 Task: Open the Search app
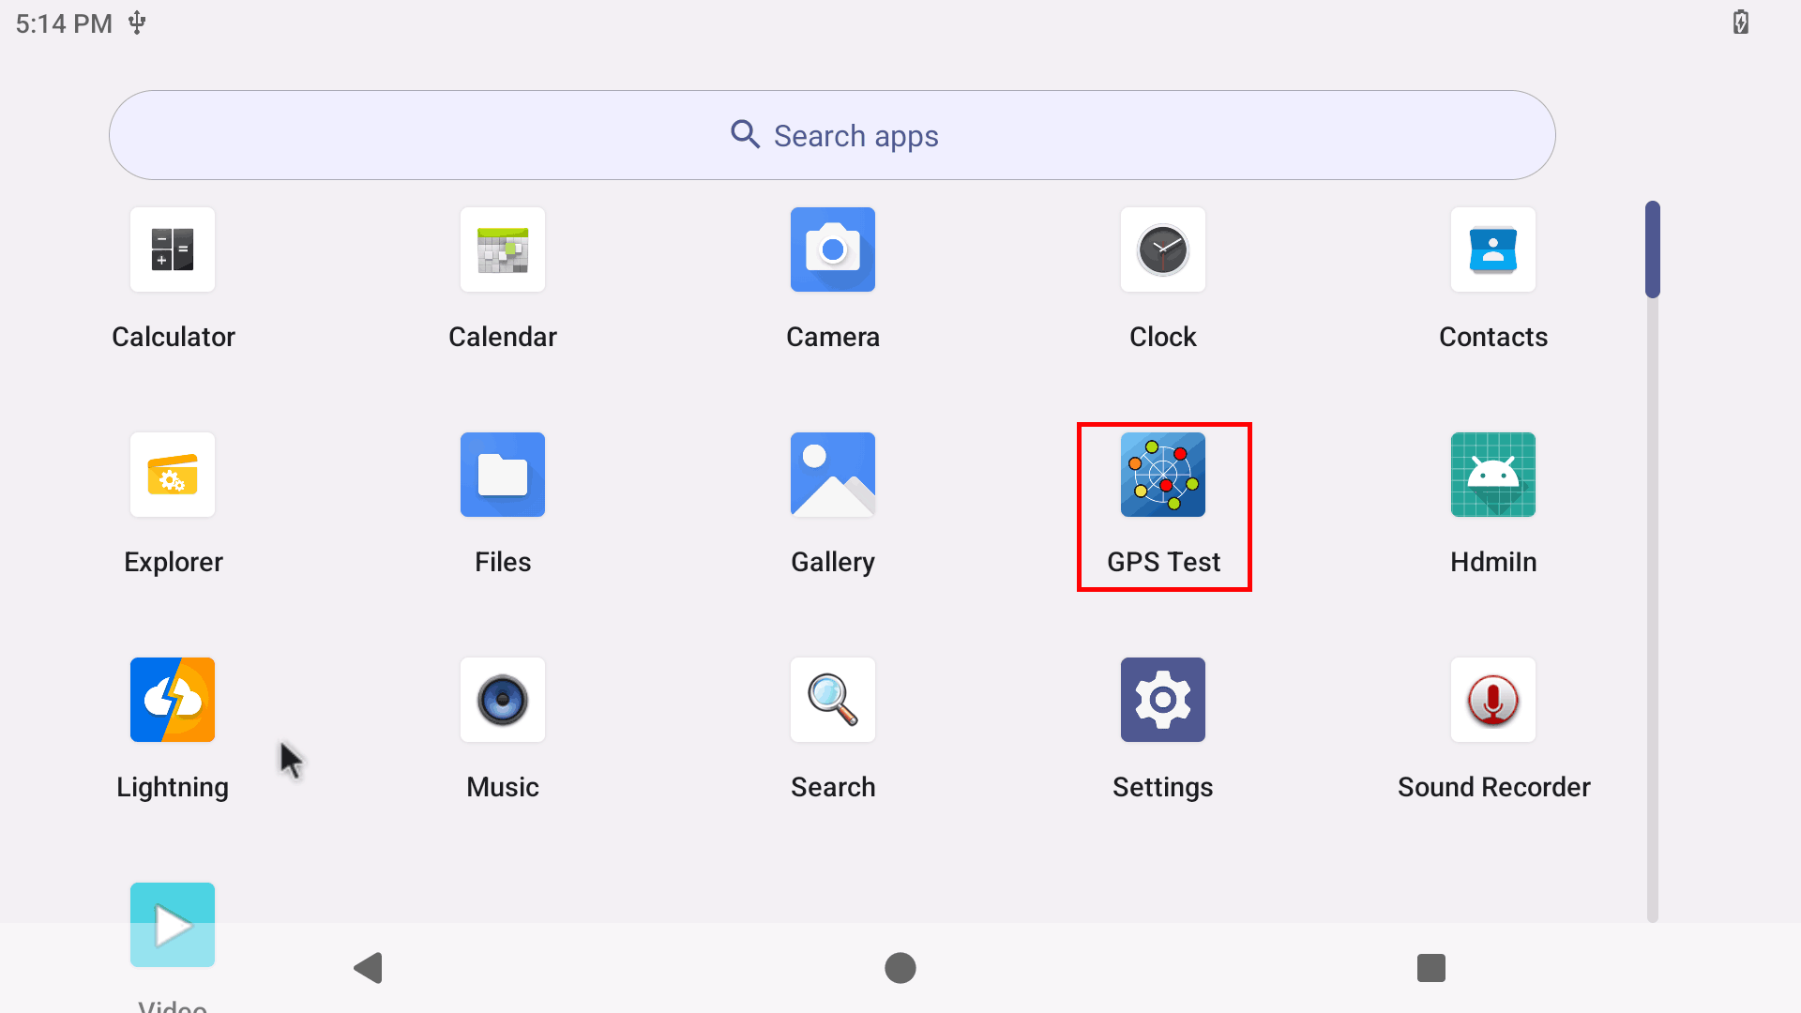pyautogui.click(x=833, y=700)
